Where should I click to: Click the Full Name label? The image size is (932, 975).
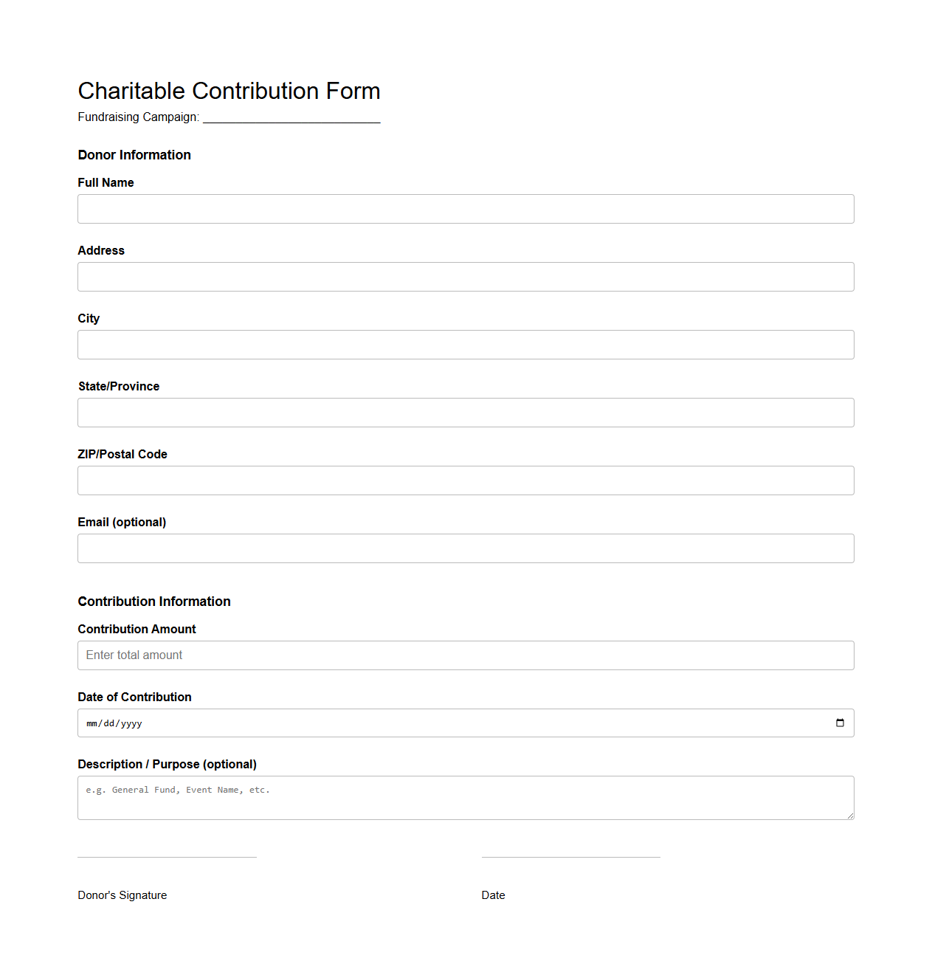click(x=106, y=182)
